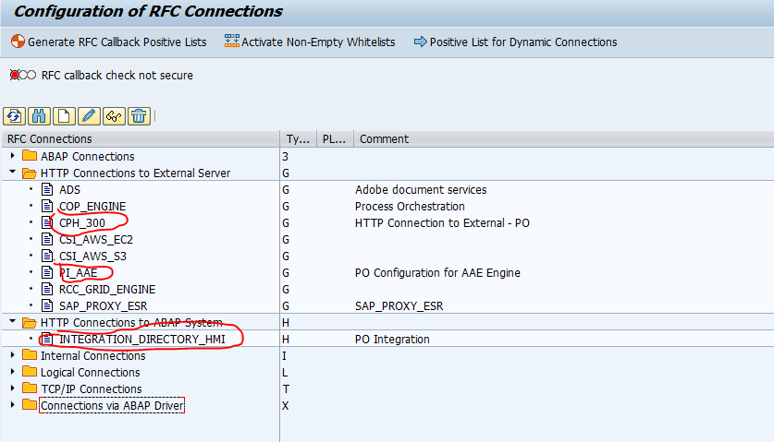
Task: Click RFC callback check not secure text
Action: 117,76
